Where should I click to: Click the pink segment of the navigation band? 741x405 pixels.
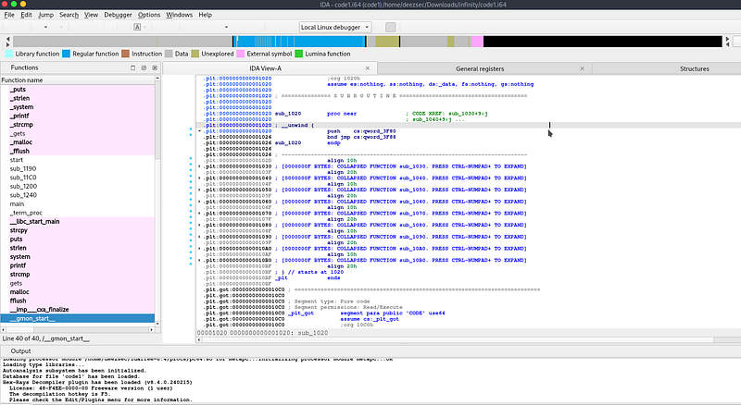(477, 42)
